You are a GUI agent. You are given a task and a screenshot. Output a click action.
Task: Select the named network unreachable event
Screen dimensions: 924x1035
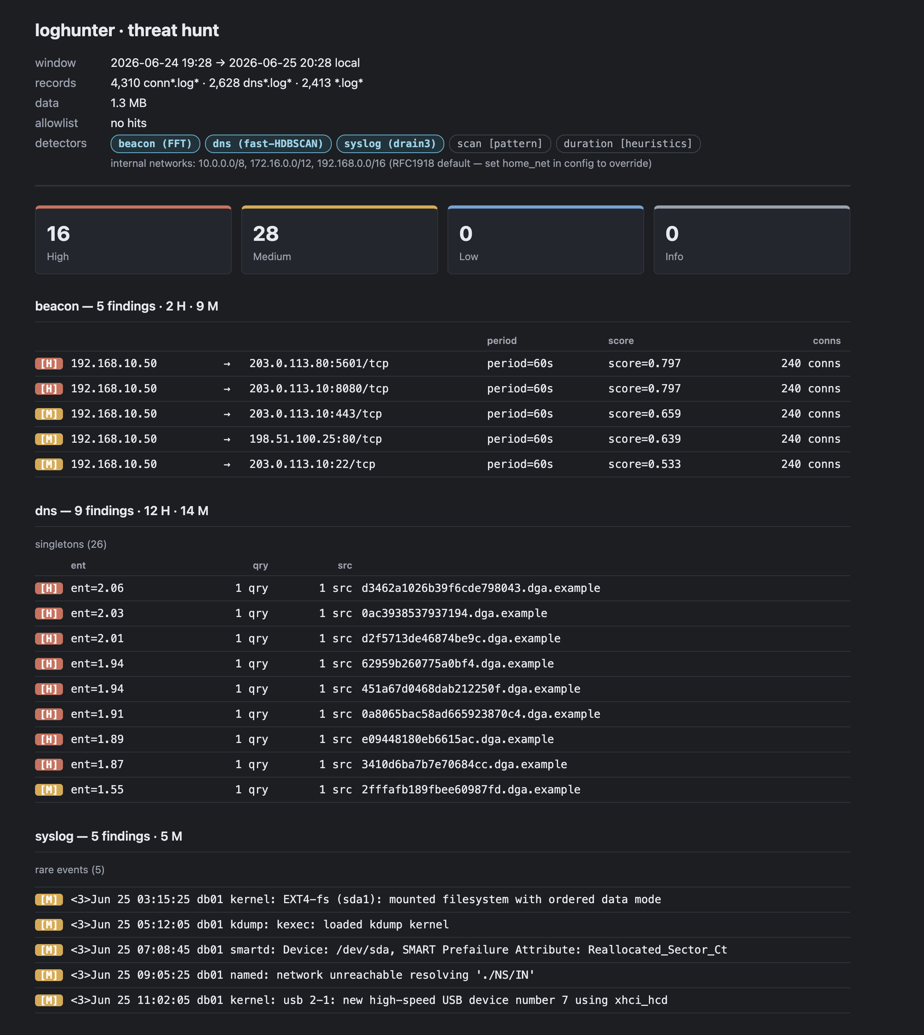click(443, 975)
